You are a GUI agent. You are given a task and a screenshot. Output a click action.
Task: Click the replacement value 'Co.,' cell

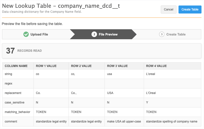pyautogui.click(x=73, y=93)
